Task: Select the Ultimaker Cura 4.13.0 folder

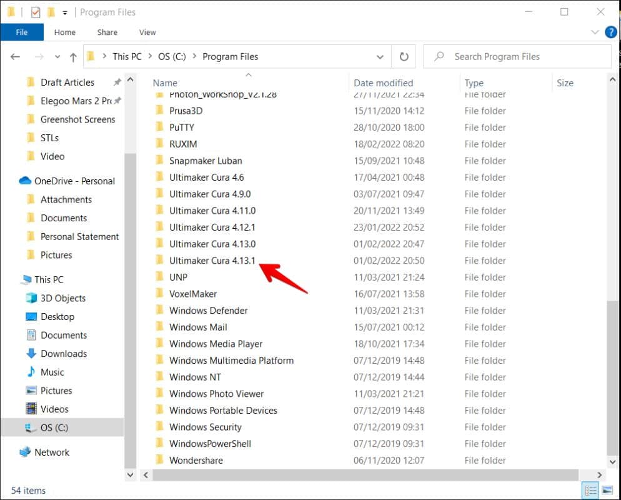Action: 212,244
